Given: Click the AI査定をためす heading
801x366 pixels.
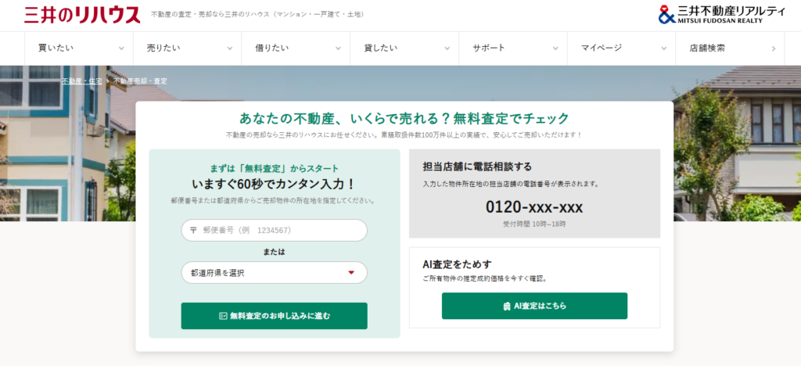Looking at the screenshot, I should 457,264.
